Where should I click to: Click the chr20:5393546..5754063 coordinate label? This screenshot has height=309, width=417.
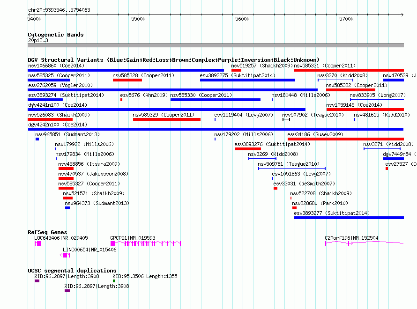click(x=59, y=10)
